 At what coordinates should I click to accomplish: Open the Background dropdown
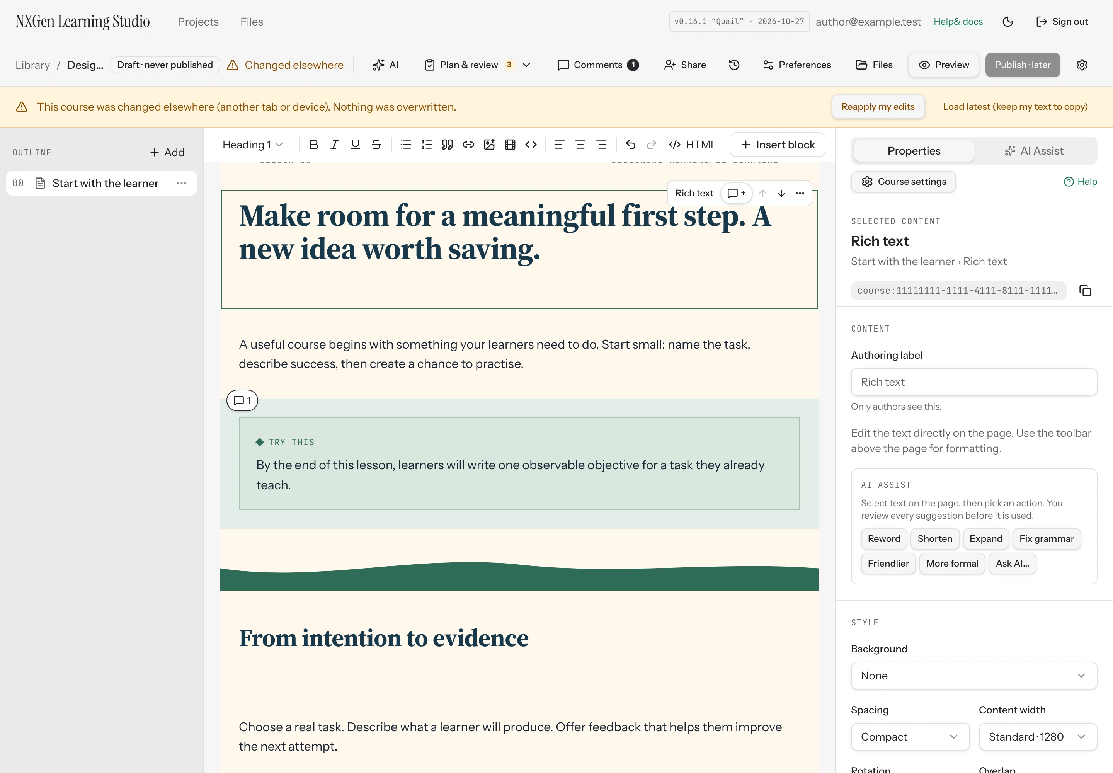click(x=973, y=676)
